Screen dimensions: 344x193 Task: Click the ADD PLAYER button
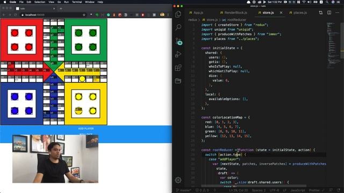coord(86,129)
